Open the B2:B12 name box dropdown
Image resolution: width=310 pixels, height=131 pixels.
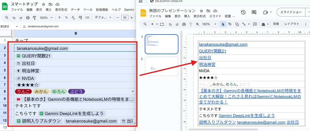(x=17, y=26)
